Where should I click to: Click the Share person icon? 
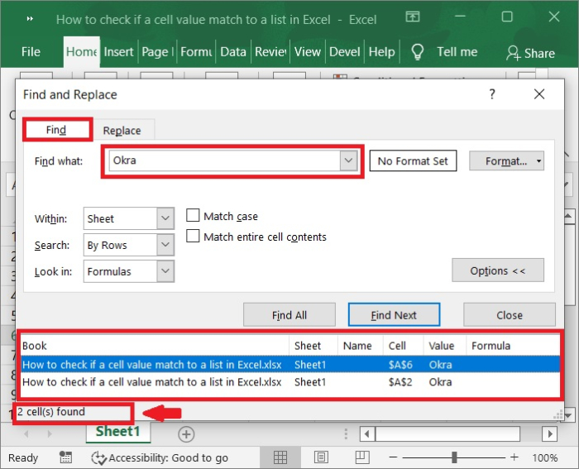point(514,53)
